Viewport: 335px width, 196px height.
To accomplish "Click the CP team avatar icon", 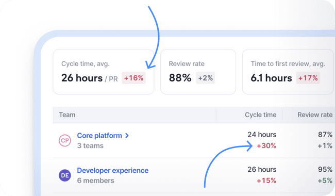I will point(65,140).
